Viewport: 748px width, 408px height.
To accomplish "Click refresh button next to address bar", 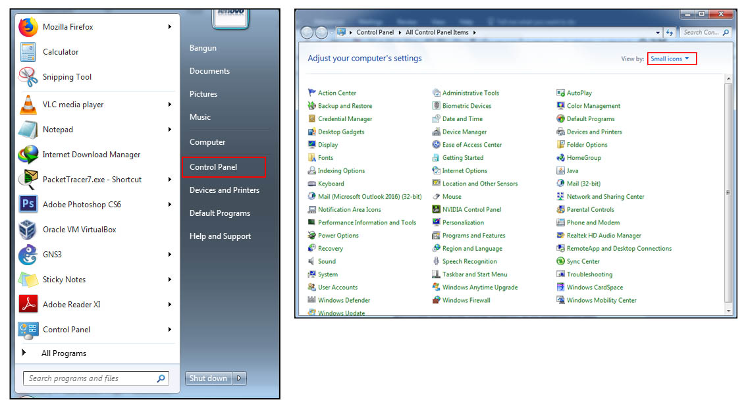I will (x=670, y=32).
